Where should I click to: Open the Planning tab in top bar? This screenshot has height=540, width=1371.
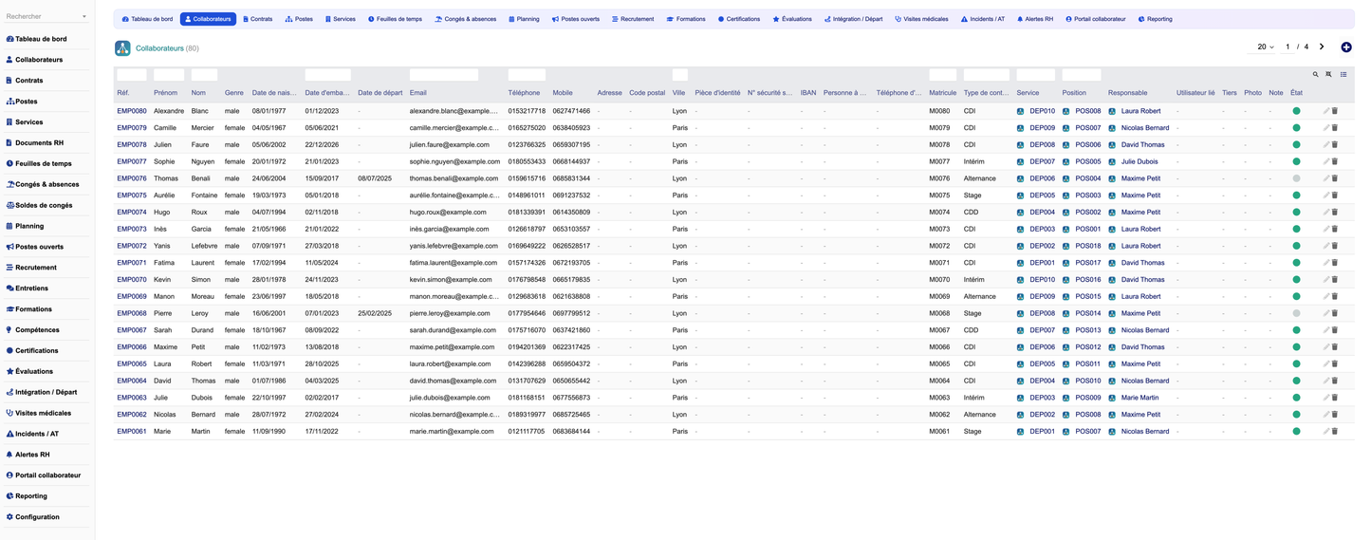pyautogui.click(x=524, y=19)
